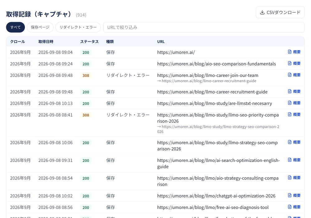Screen dimensions: 311x218
Task: Click the 取得記録（キャプチャ） heading
Action: click(x=39, y=14)
